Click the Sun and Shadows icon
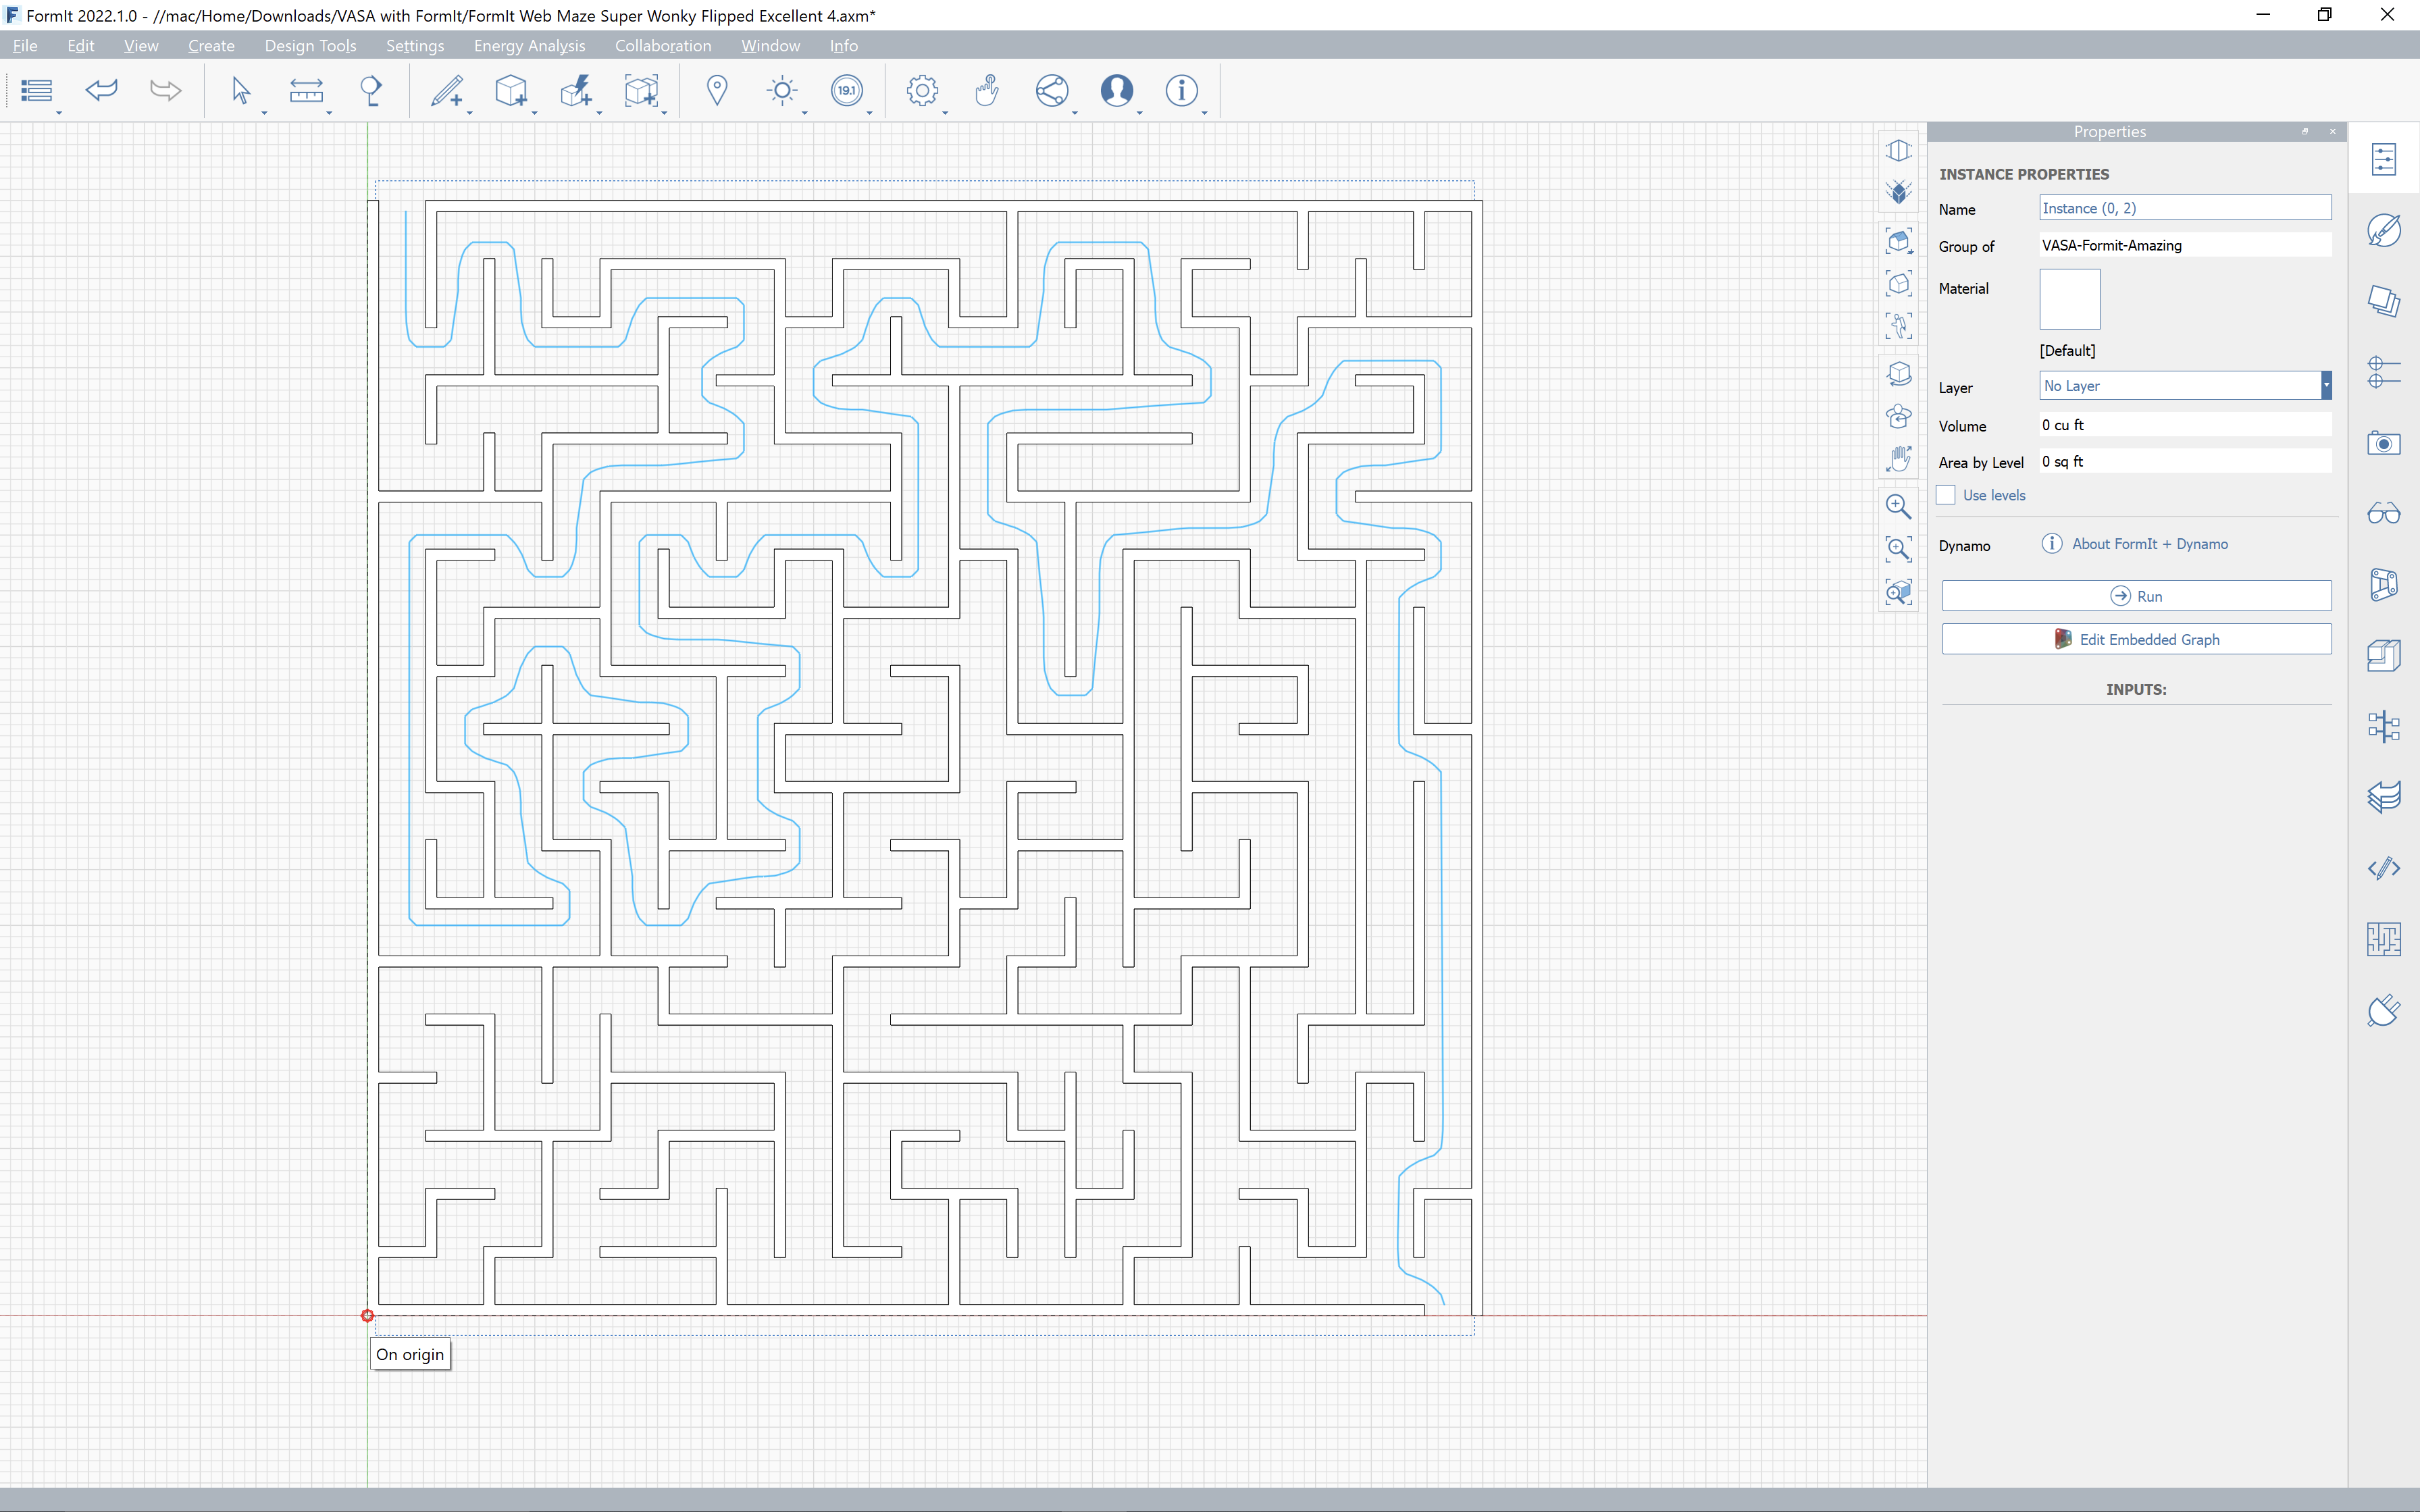The image size is (2420, 1512). click(782, 91)
